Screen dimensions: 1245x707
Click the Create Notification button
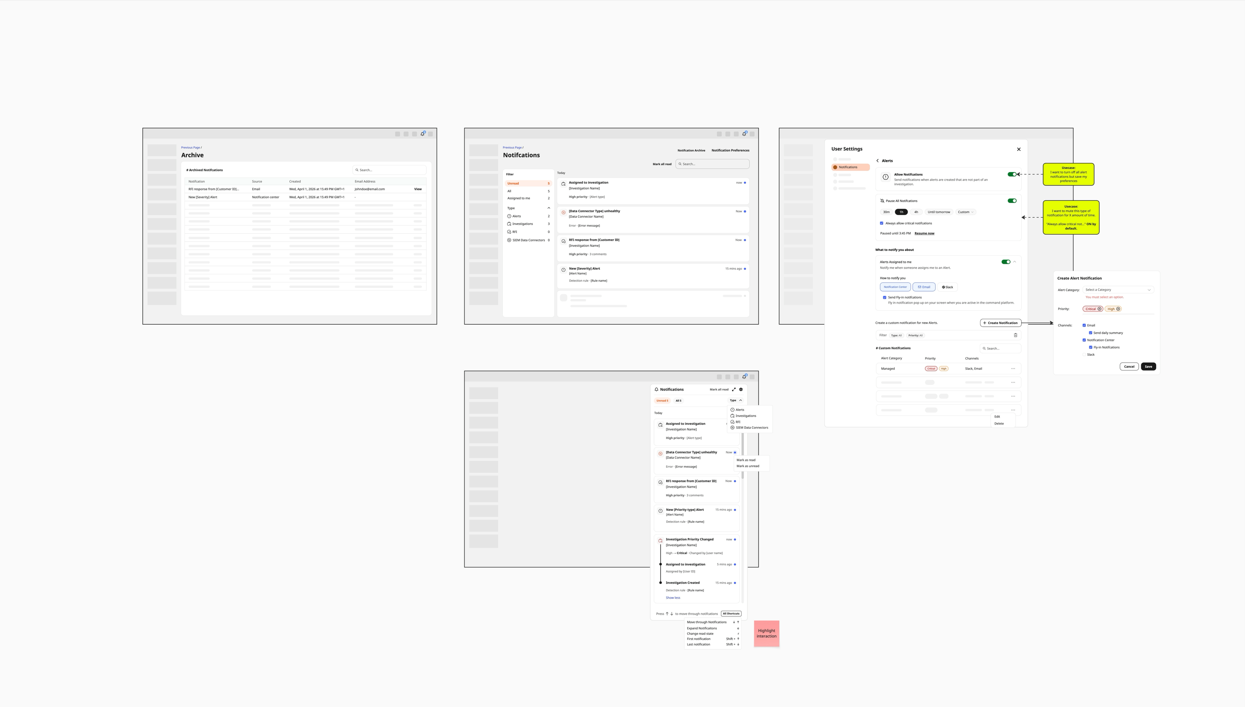tap(1001, 323)
